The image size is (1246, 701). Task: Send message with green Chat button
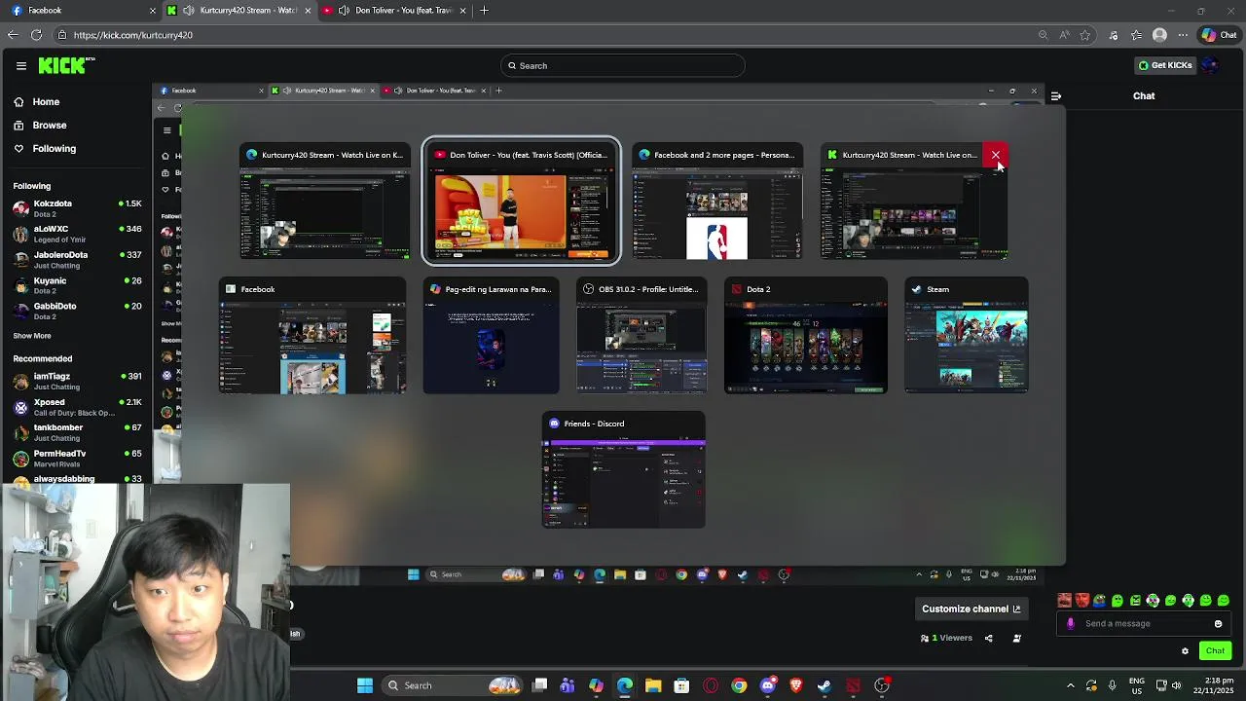point(1215,650)
